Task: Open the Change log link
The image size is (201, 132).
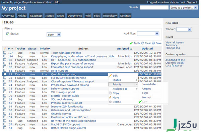Action: [x=173, y=48]
